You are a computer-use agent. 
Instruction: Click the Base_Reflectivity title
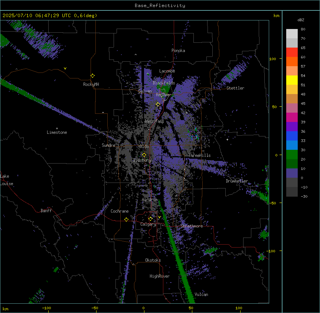[x=160, y=6]
